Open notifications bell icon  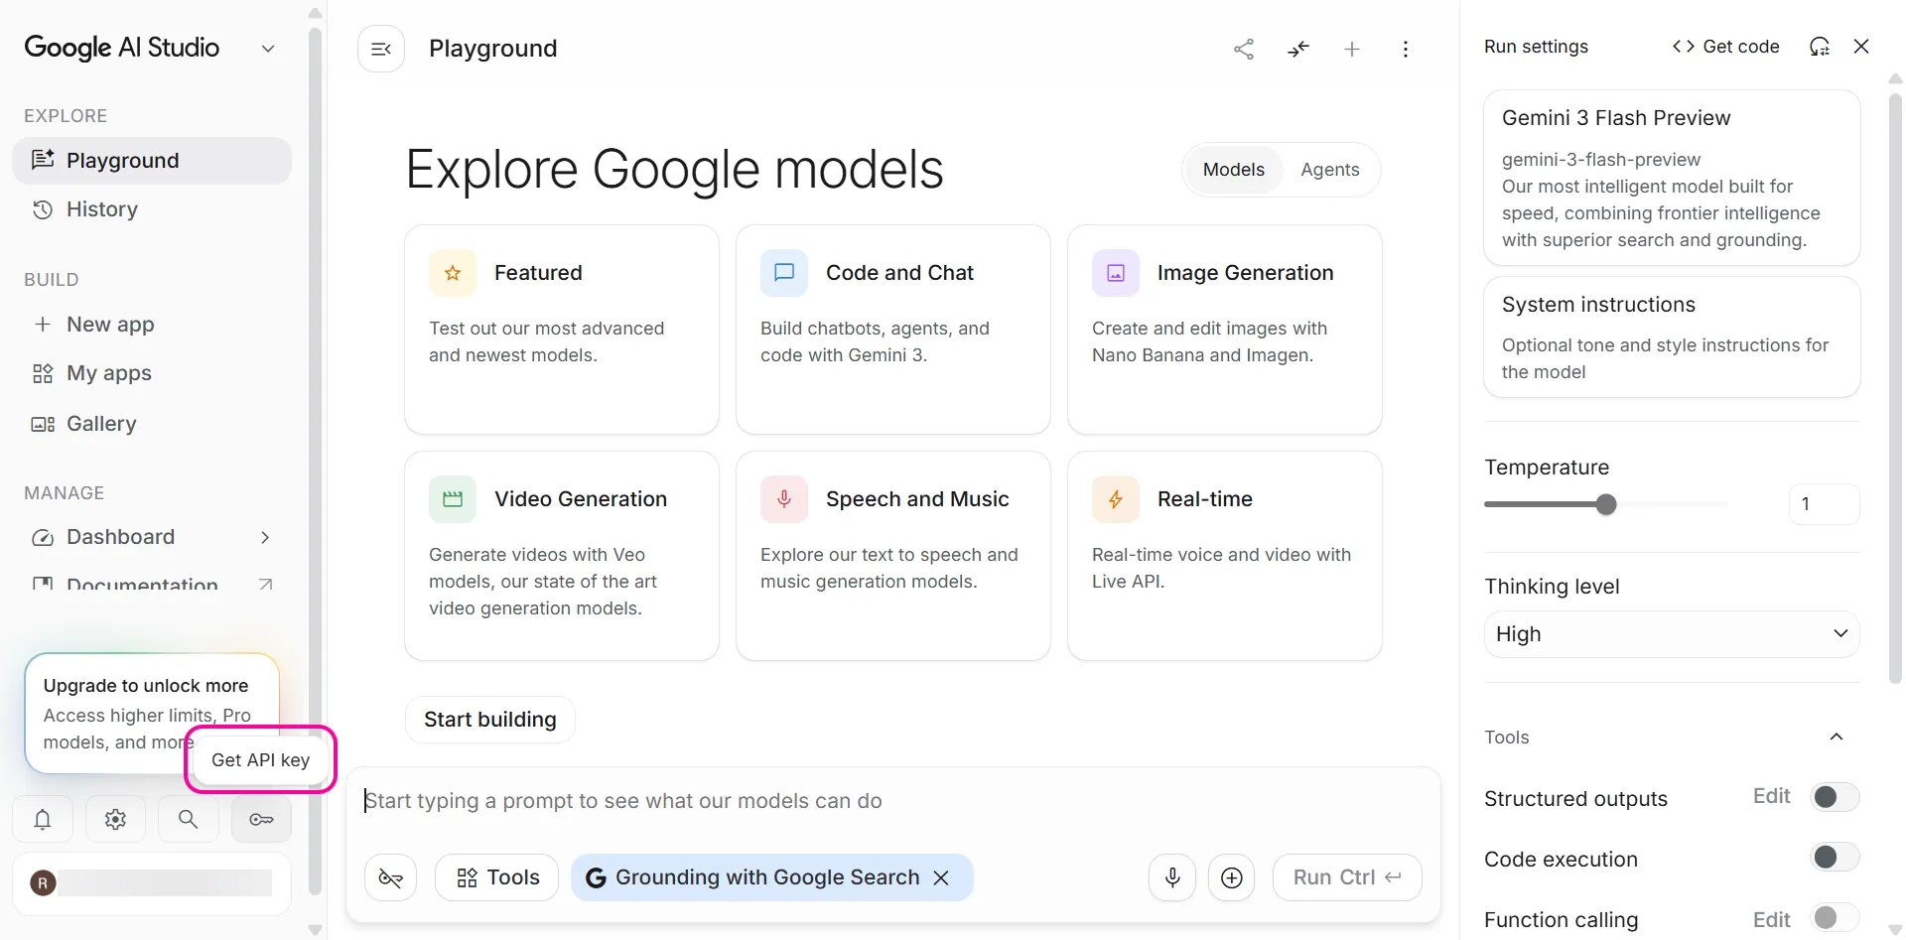coord(43,819)
